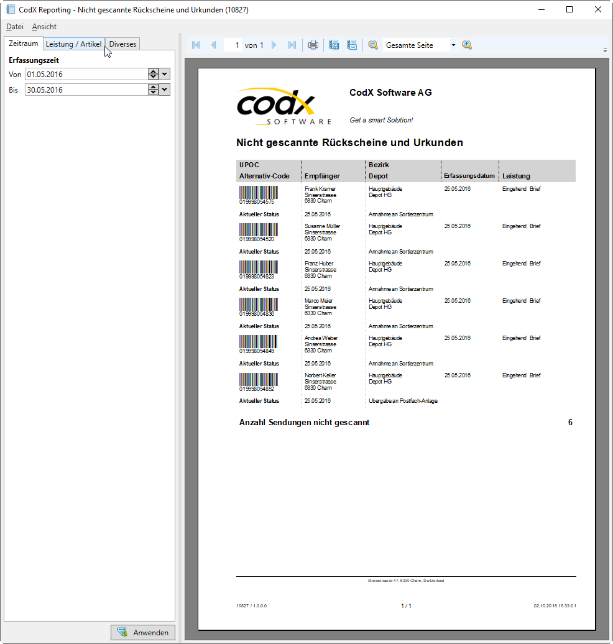Go to the previous report page
This screenshot has height=644, width=613.
click(x=214, y=45)
